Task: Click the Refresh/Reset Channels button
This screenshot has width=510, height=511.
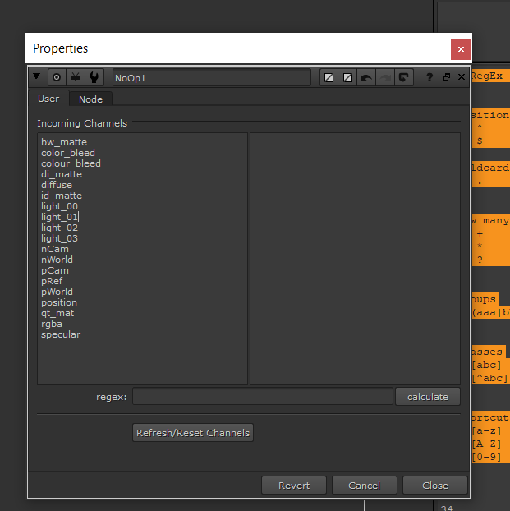Action: (193, 432)
